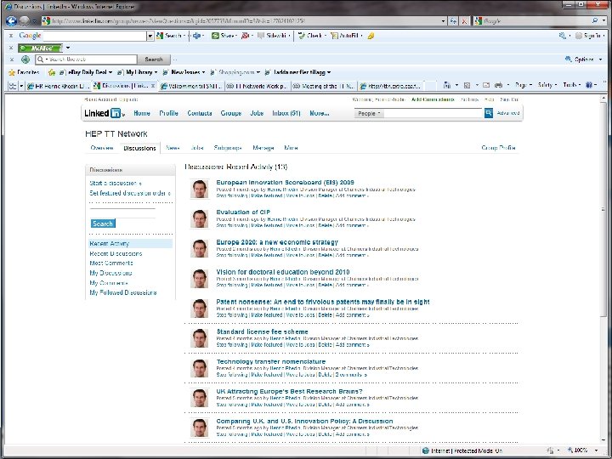Viewport: 612px width, 459px height.
Task: Open the Google Toolbar search box dropdown
Action: (x=150, y=36)
